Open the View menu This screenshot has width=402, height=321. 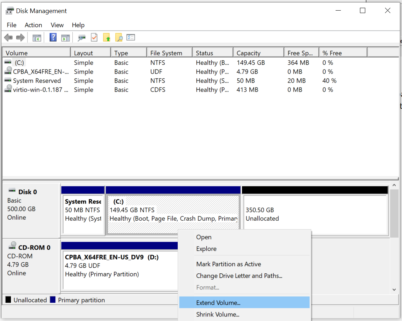[57, 25]
